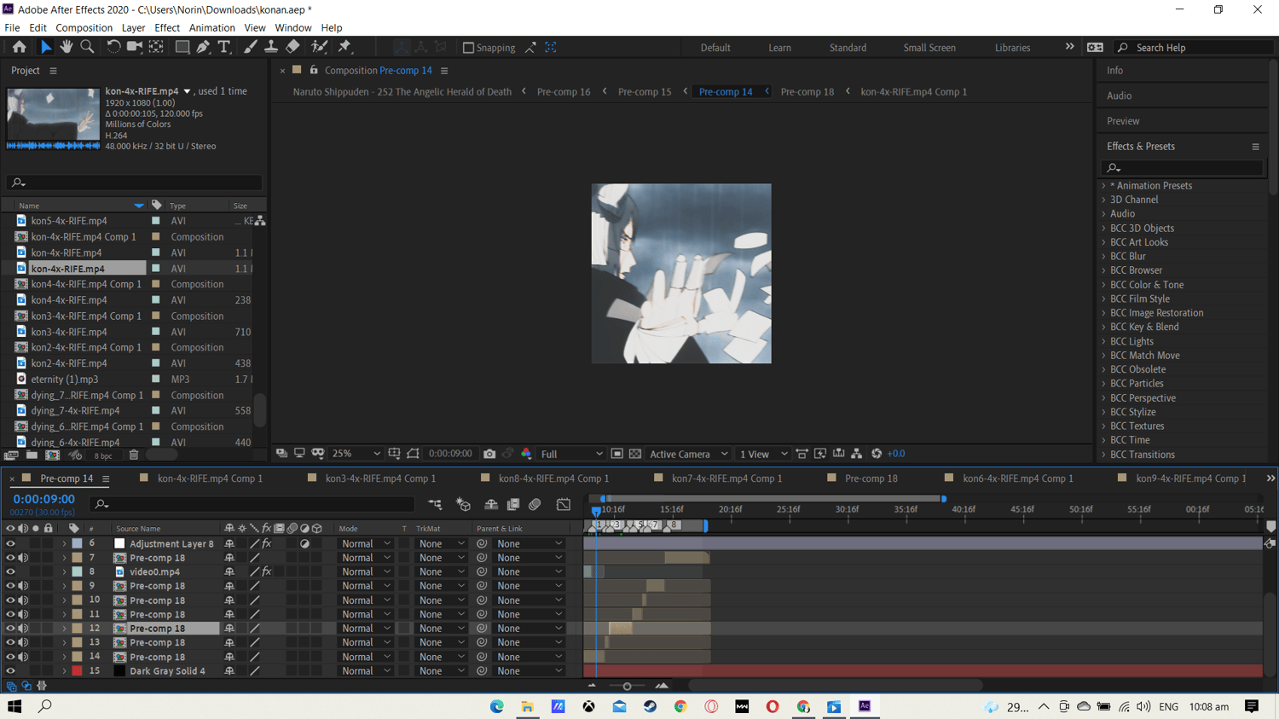
Task: Toggle effects switch on video0.mp4 layer
Action: [x=267, y=571]
